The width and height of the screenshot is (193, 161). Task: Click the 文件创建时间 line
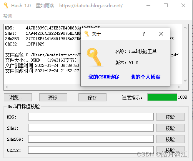[42, 65]
